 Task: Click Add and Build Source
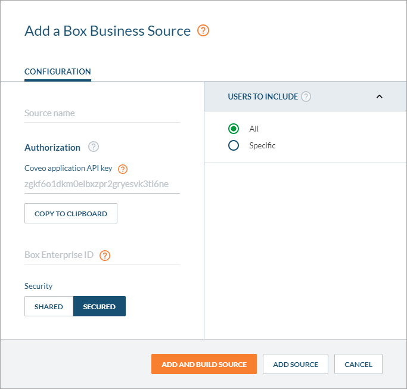pyautogui.click(x=204, y=365)
